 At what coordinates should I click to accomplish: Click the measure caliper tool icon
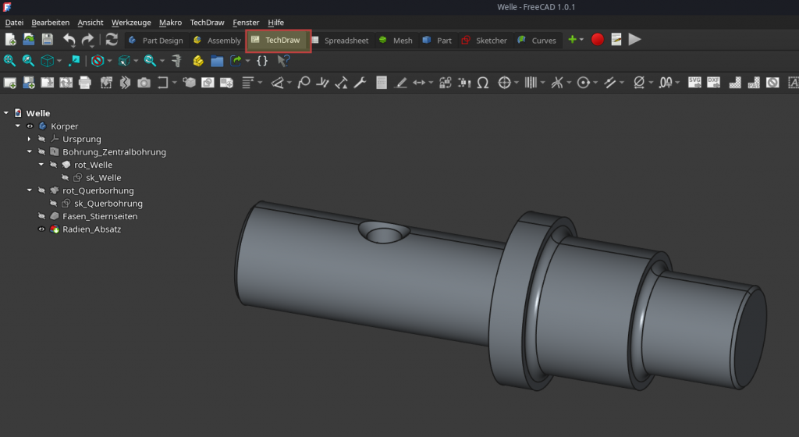click(x=176, y=61)
